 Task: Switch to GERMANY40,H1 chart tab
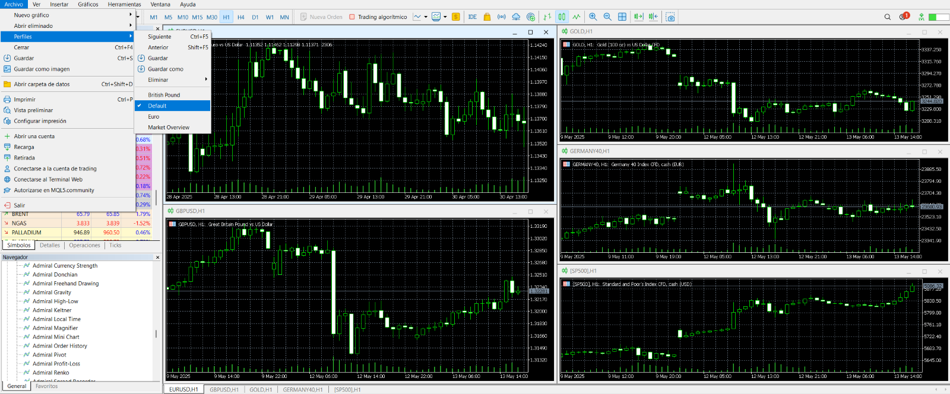click(303, 389)
